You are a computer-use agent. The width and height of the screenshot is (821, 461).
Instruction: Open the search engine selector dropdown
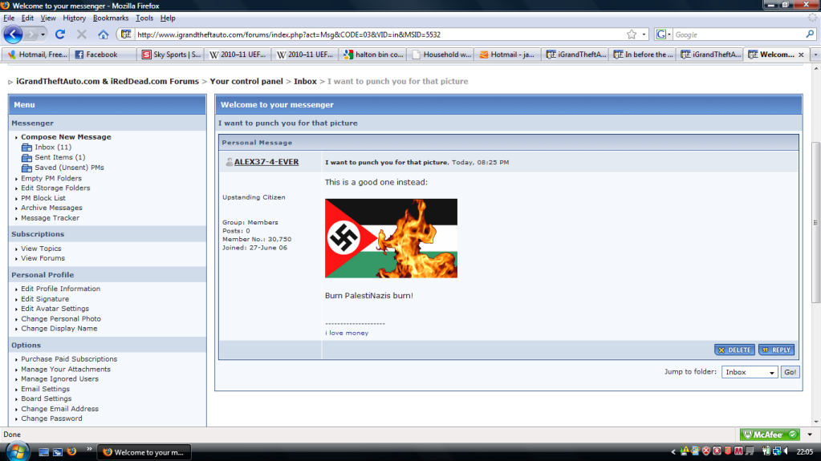coord(663,34)
